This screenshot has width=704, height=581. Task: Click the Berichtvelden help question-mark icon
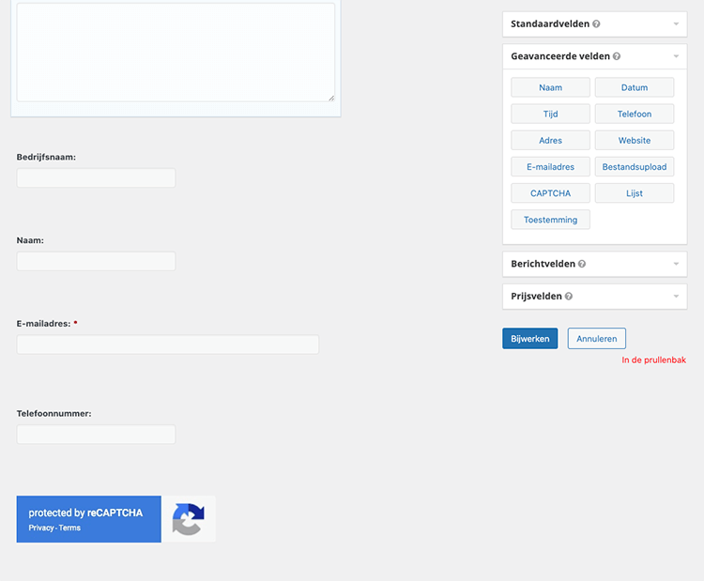pos(582,264)
